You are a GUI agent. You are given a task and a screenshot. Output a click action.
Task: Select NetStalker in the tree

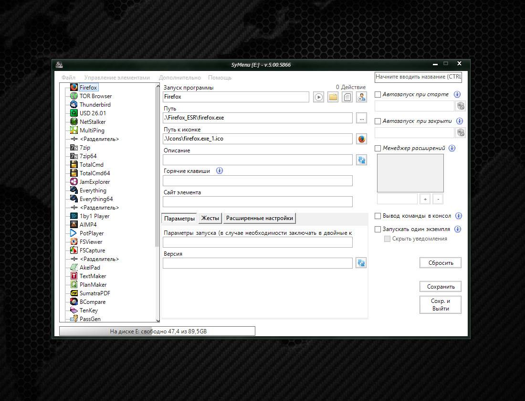(93, 122)
